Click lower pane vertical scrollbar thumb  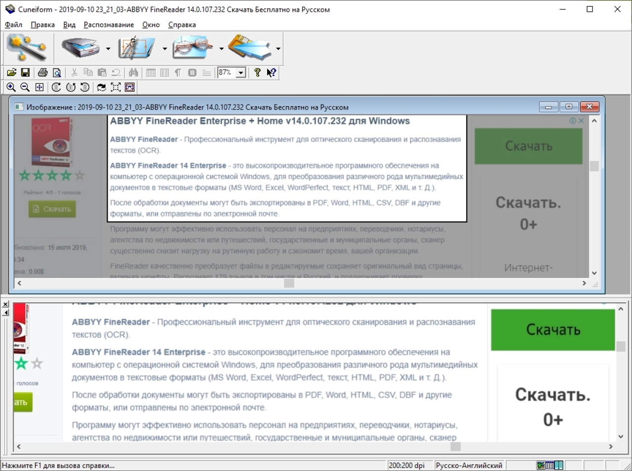[621, 347]
